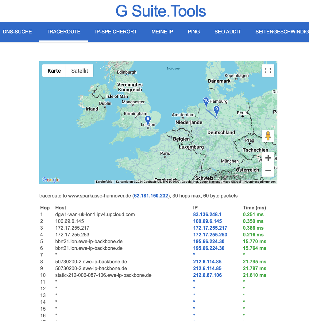This screenshot has height=321, width=309.
Task: Click host text 100.69.6.145 in hop 2
Action: pos(69,221)
